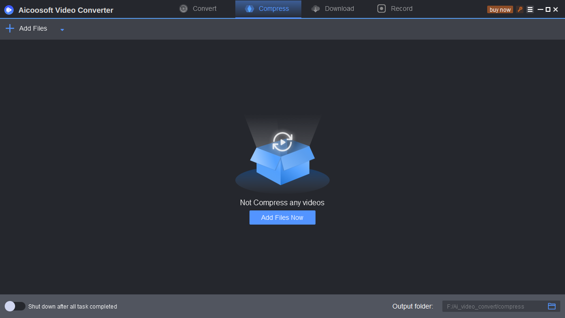Toggle shut down after all task completed
This screenshot has height=318, width=565.
point(15,306)
